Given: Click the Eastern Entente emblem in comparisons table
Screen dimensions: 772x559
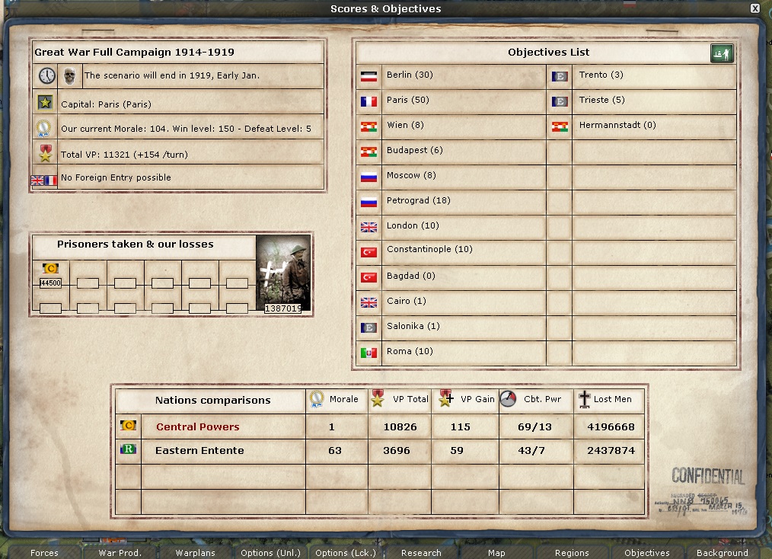Looking at the screenshot, I should coord(129,450).
